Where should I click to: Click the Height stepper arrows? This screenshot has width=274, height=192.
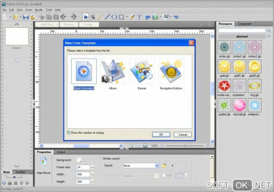point(92,182)
